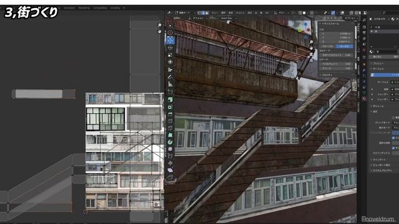Select the Knife tool
The height and width of the screenshot is (224, 399).
(x=170, y=128)
